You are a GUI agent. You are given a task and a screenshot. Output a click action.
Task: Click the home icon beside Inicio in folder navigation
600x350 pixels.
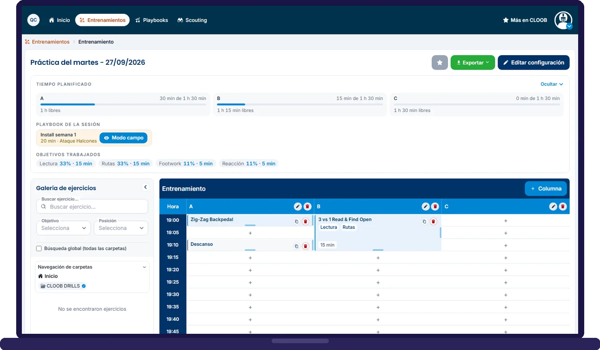[40, 276]
